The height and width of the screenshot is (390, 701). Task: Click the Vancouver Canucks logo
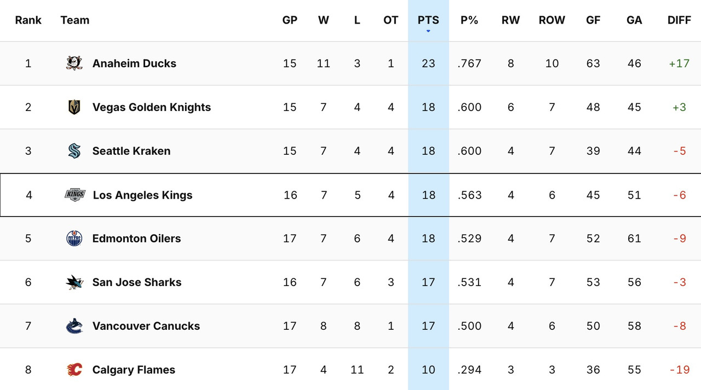74,326
